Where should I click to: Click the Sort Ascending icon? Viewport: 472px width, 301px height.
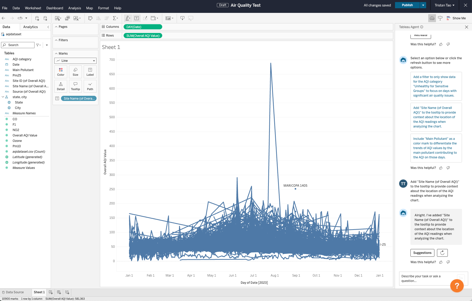(x=98, y=18)
